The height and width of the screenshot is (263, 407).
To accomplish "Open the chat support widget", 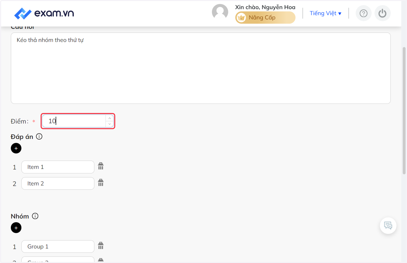I will pos(388,225).
